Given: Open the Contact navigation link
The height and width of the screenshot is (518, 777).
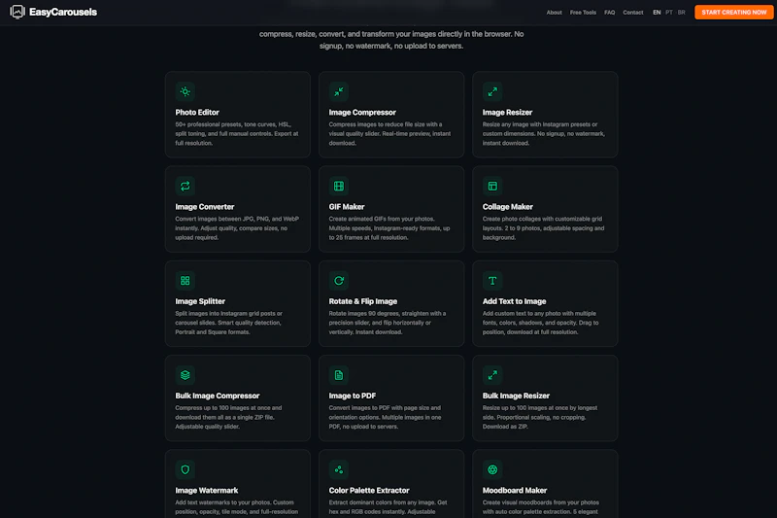Looking at the screenshot, I should point(633,13).
